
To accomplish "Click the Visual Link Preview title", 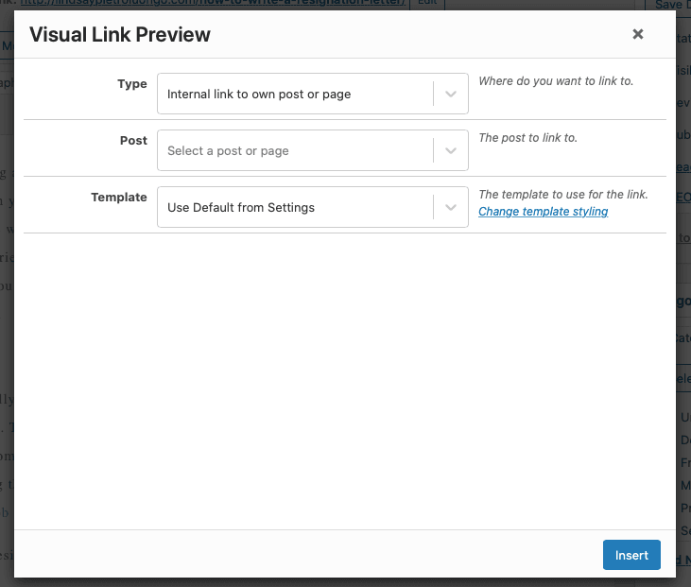I will [x=120, y=35].
